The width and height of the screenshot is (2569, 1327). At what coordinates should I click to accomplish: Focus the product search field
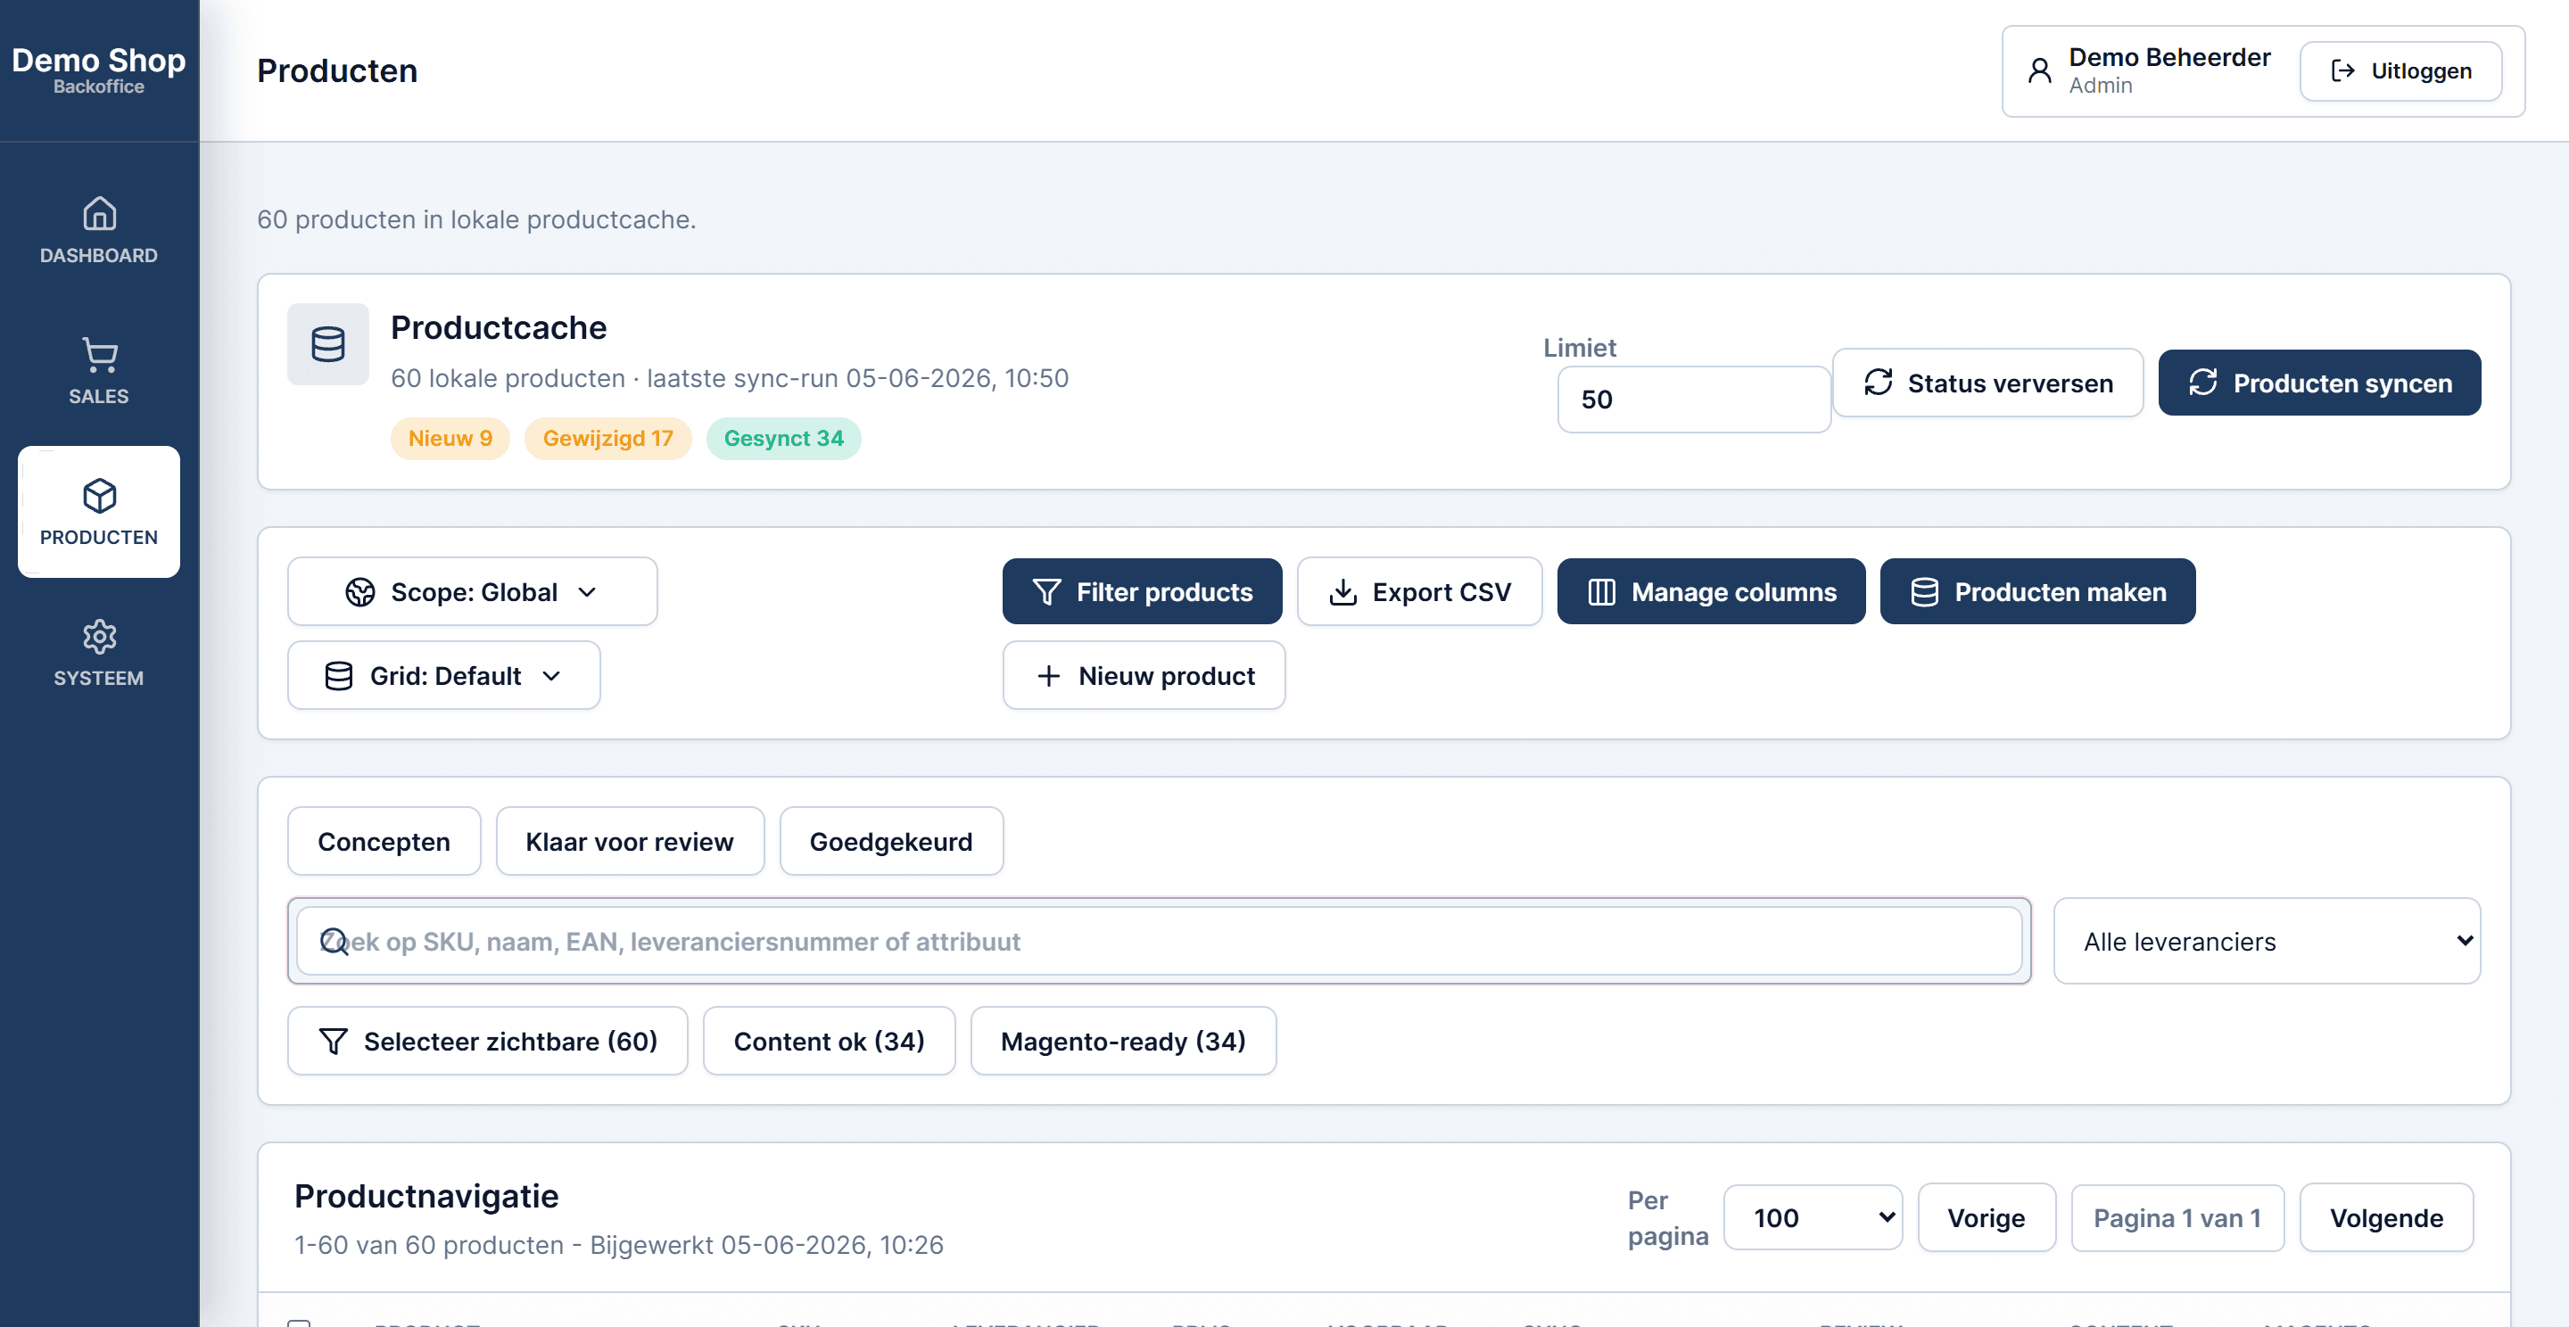[1159, 941]
